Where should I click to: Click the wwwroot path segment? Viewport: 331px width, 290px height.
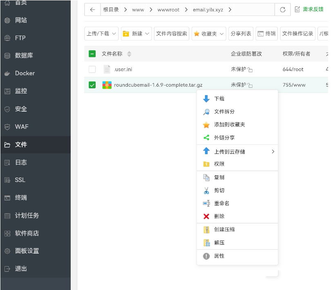point(168,10)
